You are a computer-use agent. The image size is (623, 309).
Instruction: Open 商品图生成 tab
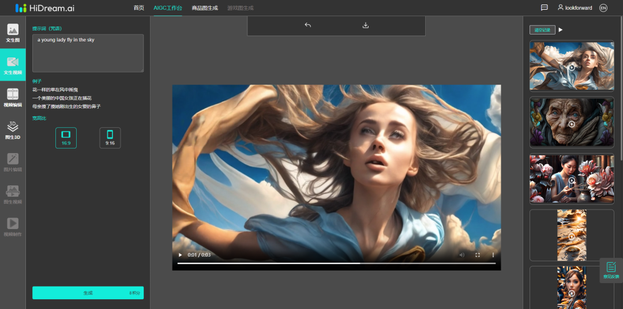(x=205, y=8)
